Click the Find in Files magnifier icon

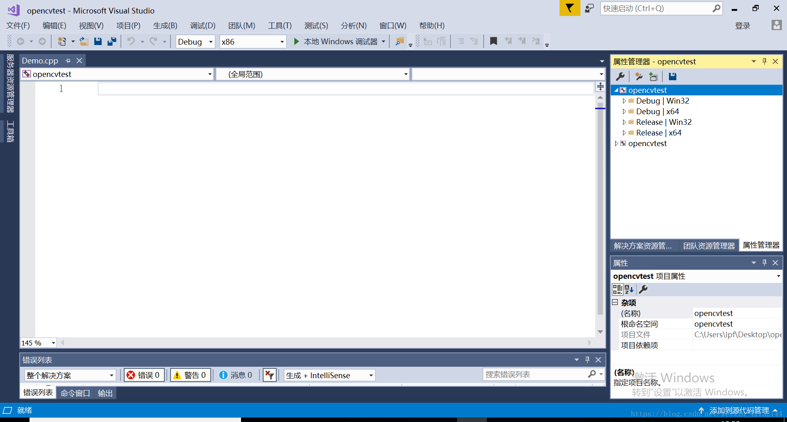pos(400,41)
